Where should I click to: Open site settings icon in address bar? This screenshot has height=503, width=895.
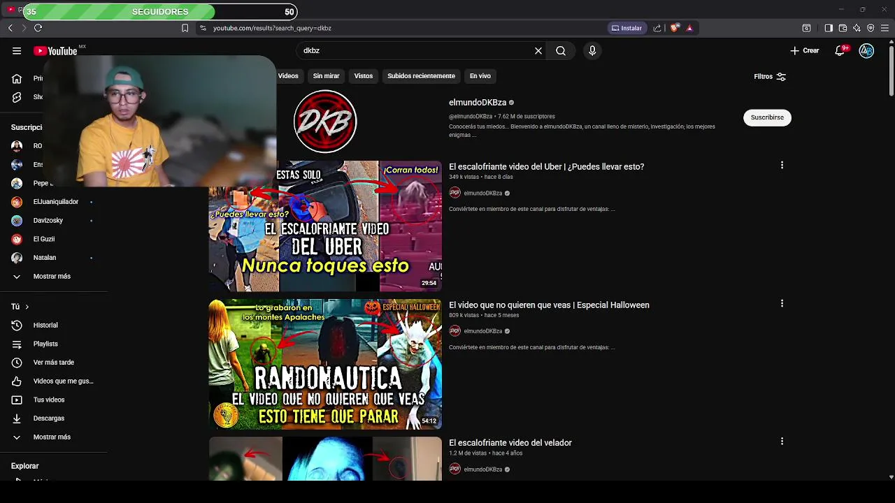pyautogui.click(x=203, y=28)
